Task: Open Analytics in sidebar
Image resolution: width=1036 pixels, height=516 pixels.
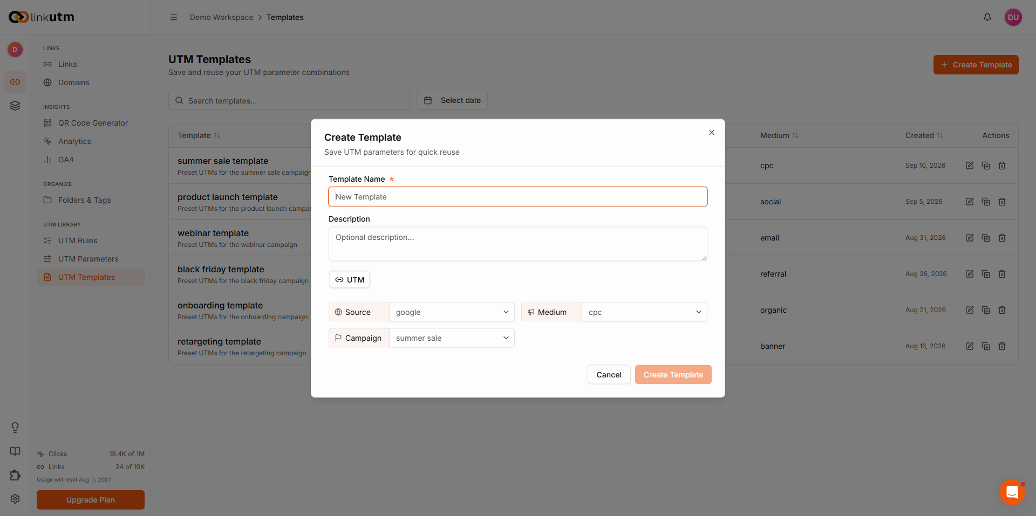Action: [91, 141]
